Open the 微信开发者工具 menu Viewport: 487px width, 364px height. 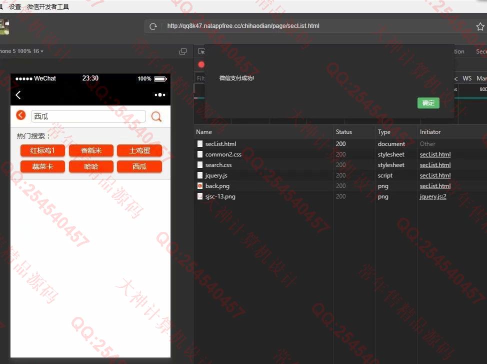coord(48,6)
